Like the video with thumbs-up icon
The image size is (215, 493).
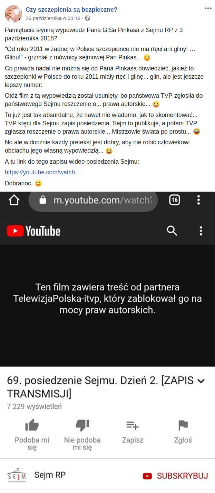tap(32, 434)
